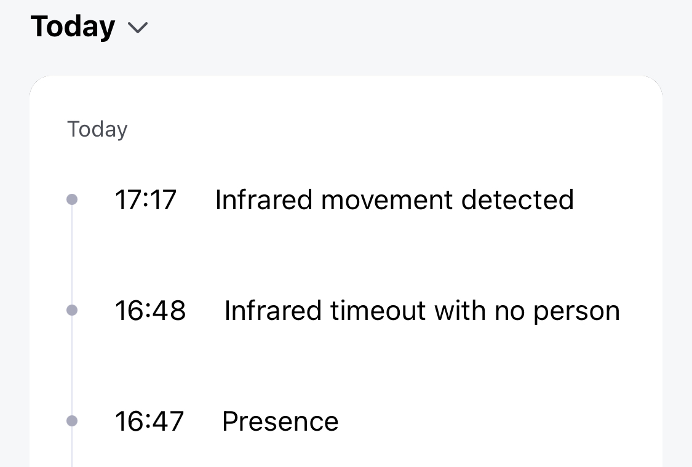Viewport: 692px width, 467px height.
Task: Open the Today date filter dropdown
Action: pos(73,27)
